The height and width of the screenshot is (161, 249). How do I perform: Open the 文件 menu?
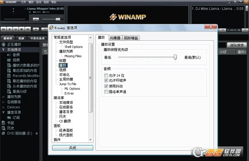pyautogui.click(x=23, y=2)
